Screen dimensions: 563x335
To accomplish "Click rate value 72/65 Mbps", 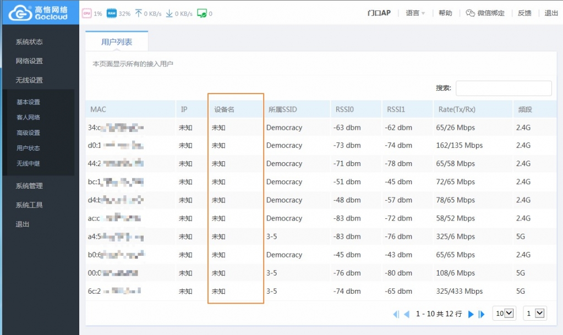I will pos(455,182).
